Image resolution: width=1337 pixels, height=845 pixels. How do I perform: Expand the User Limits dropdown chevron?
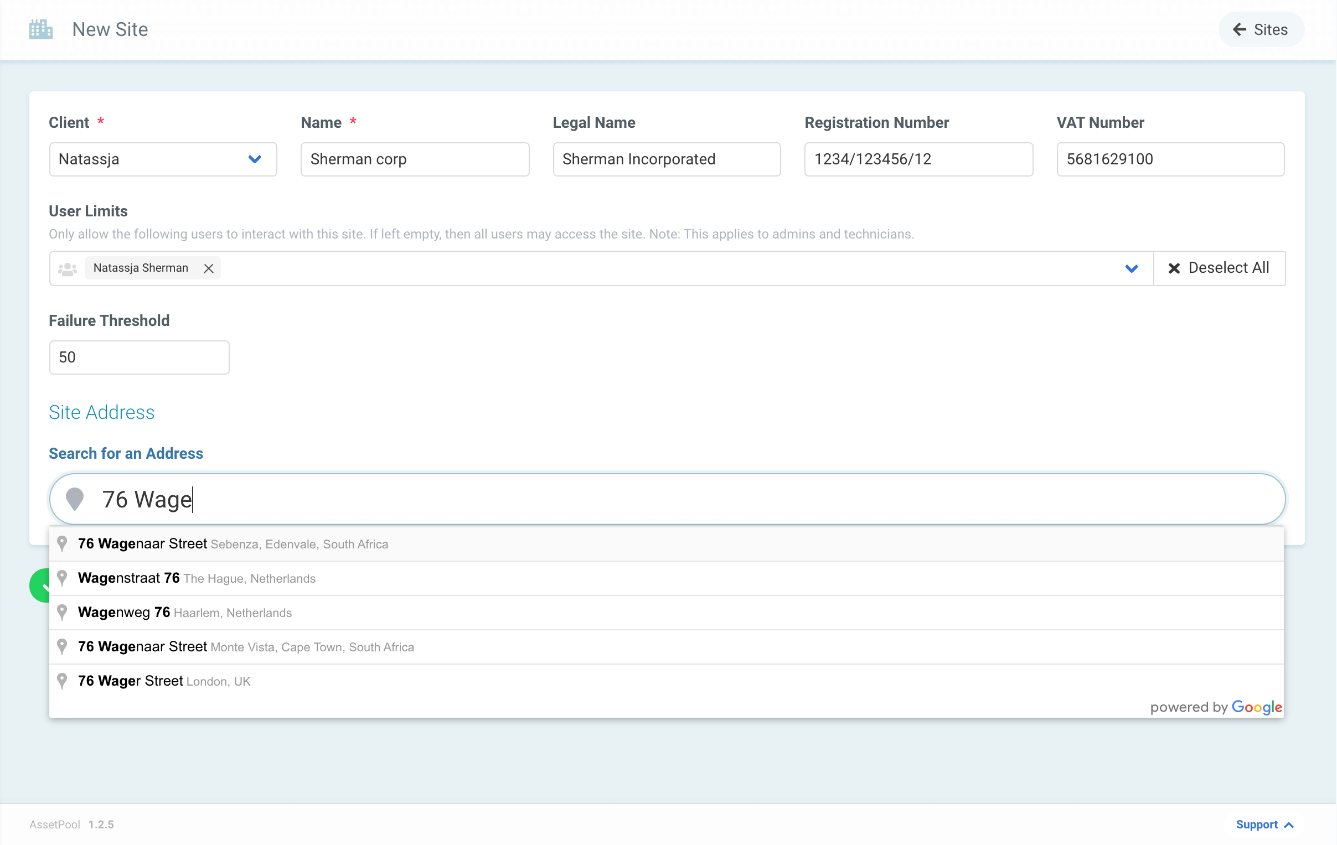pos(1131,268)
